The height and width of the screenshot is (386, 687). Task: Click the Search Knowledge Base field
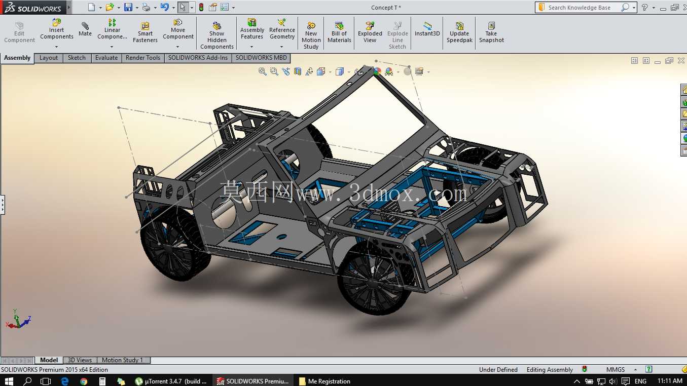pos(583,7)
